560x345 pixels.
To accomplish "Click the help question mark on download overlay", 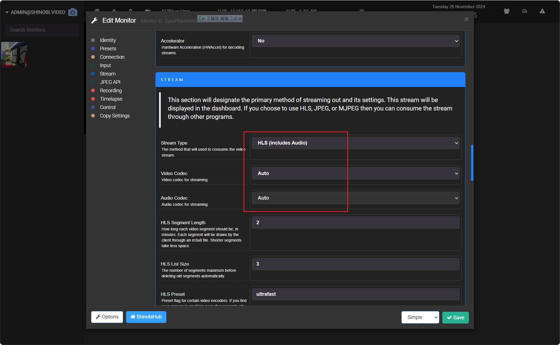I will point(235,18).
